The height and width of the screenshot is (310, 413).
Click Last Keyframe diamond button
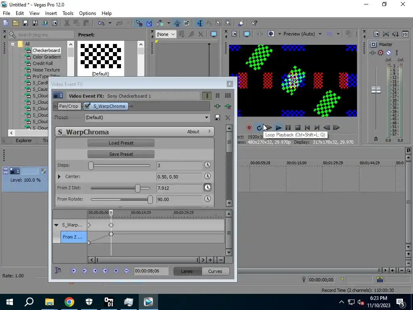(x=105, y=271)
